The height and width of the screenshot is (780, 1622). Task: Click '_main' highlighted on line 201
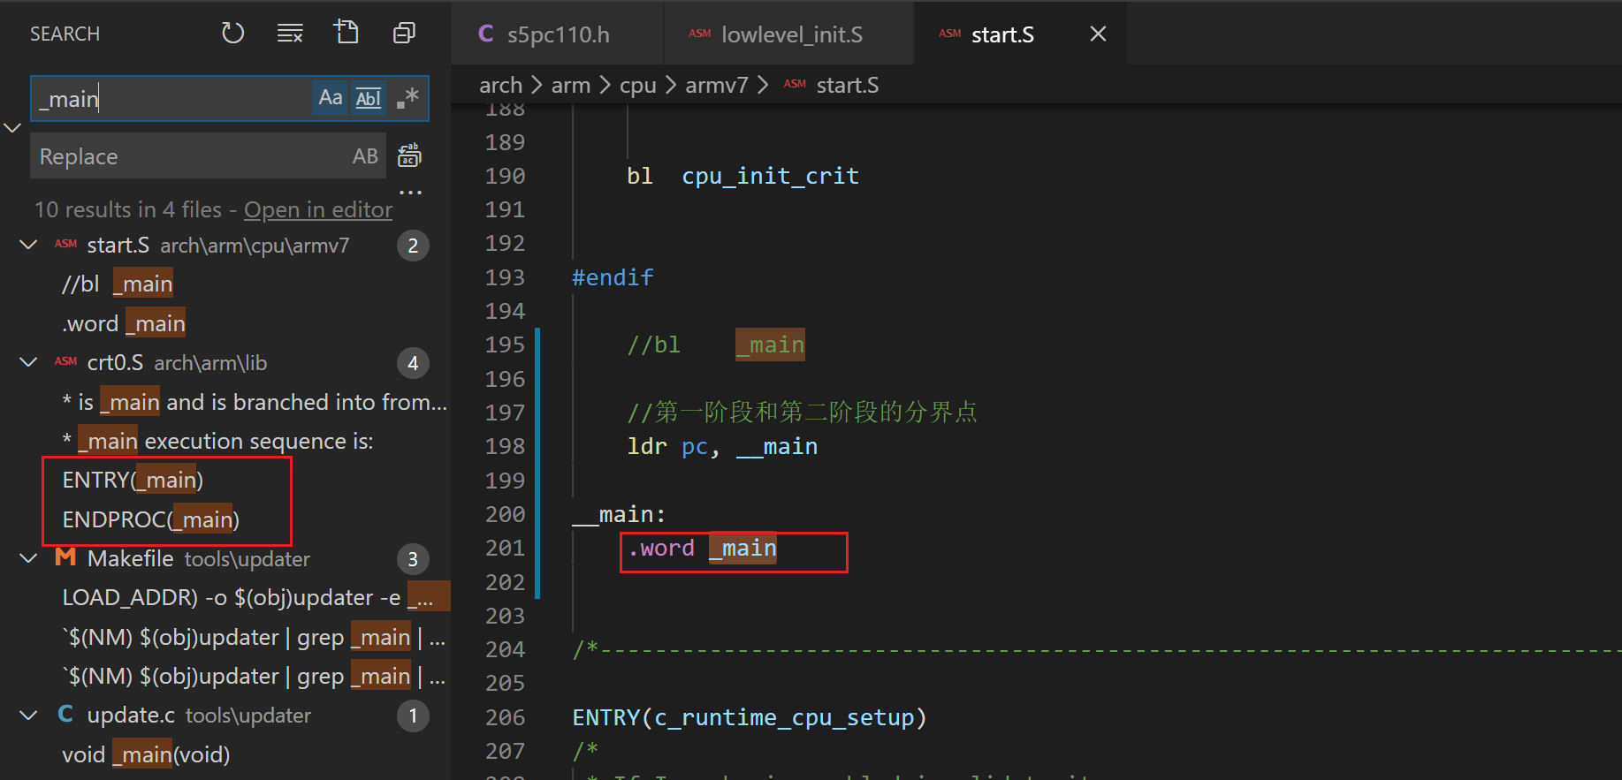tap(742, 549)
